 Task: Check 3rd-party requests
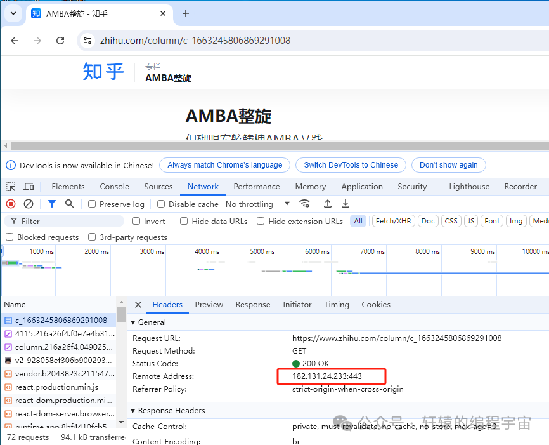pyautogui.click(x=92, y=237)
